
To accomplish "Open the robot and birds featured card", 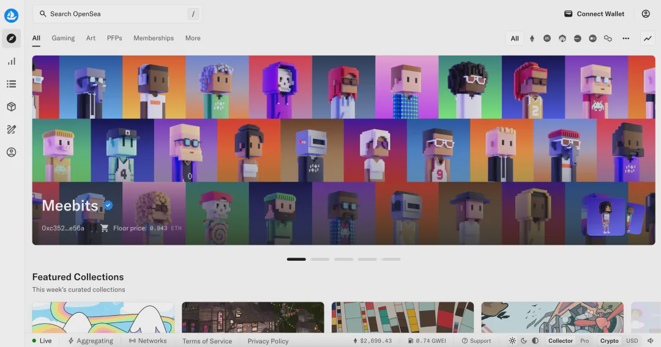I will pos(552,318).
